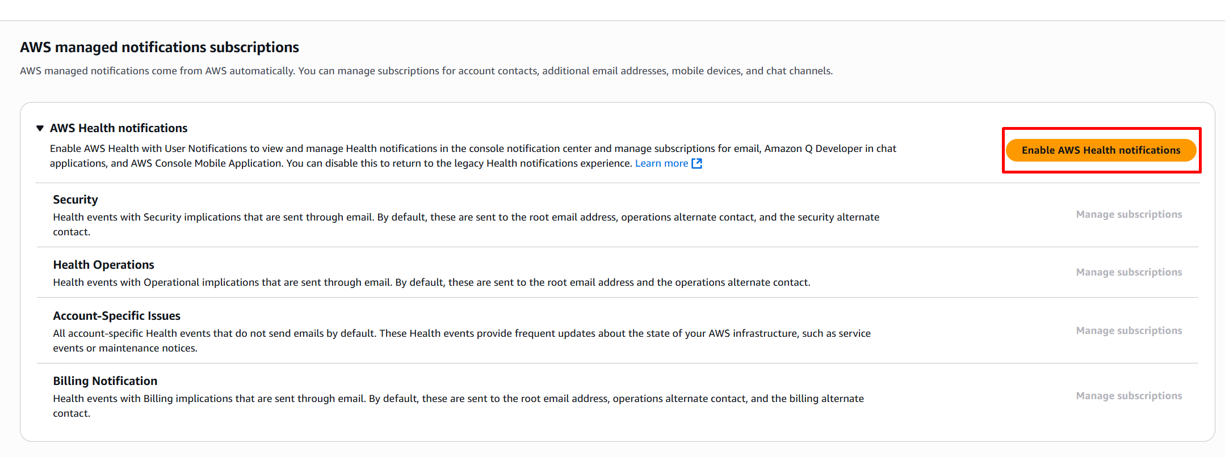Select the Billing Notification heading
Viewport: 1225px width, 457px height.
coord(105,381)
